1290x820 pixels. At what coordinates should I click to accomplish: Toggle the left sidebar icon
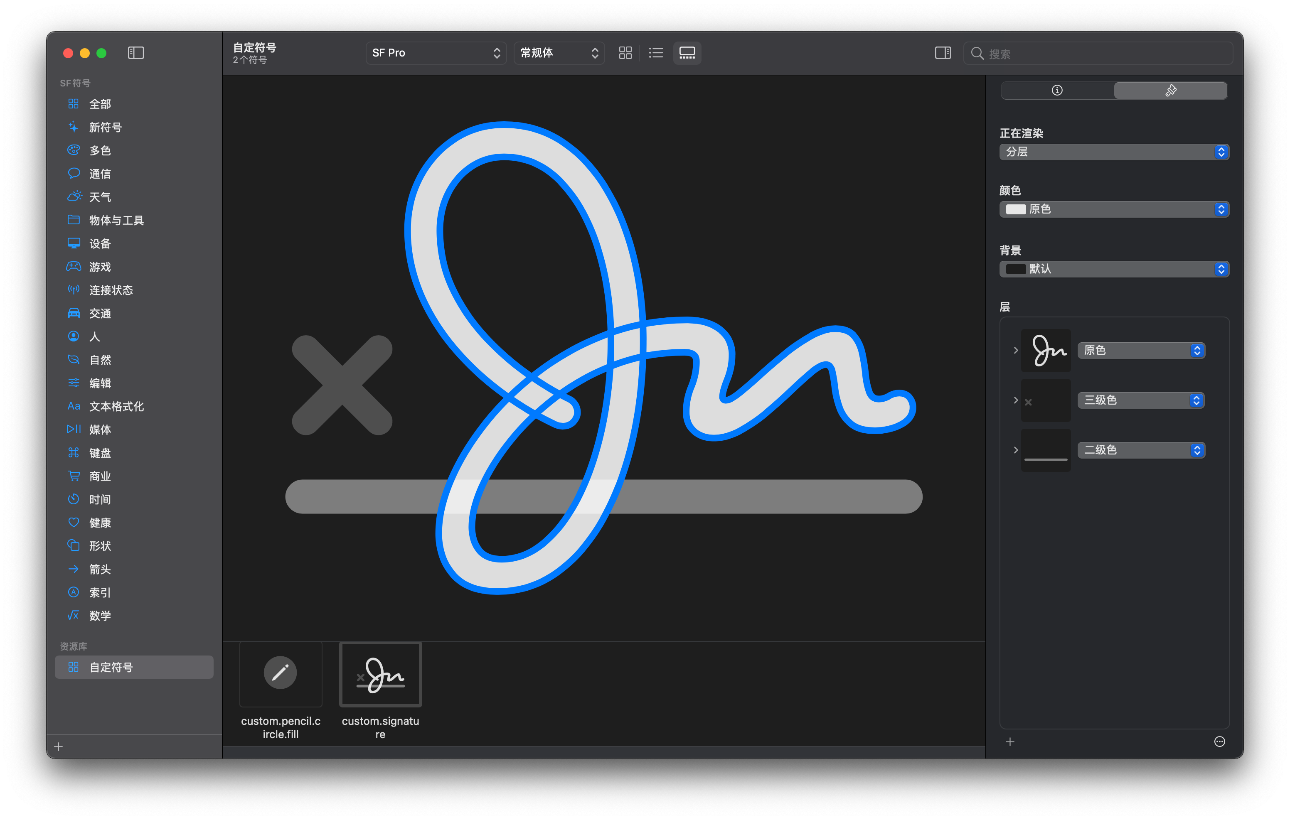coord(135,52)
